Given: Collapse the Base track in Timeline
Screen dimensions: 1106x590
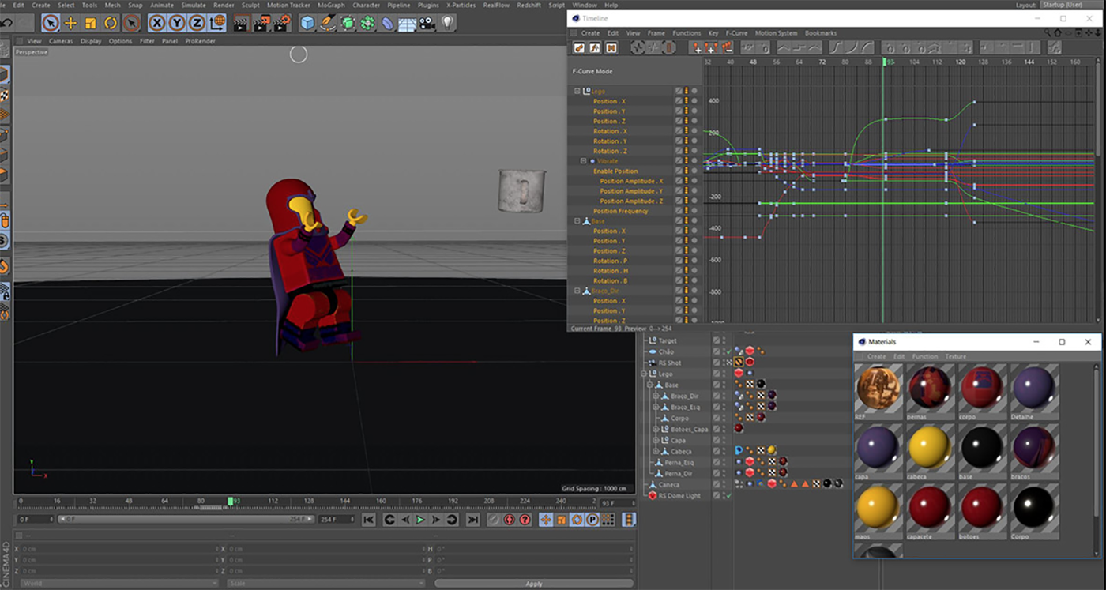Looking at the screenshot, I should click(x=577, y=221).
